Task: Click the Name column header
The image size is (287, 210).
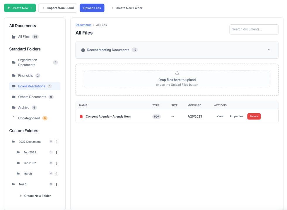Action: 83,105
